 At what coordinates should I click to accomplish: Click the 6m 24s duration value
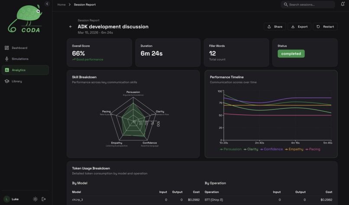click(x=152, y=53)
